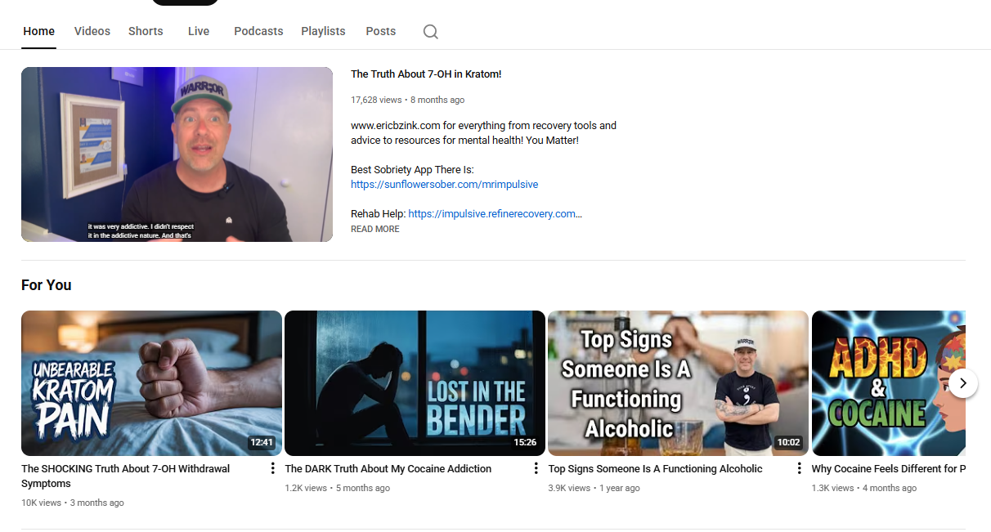The height and width of the screenshot is (532, 991).
Task: Go to the Live tab
Action: (x=199, y=31)
